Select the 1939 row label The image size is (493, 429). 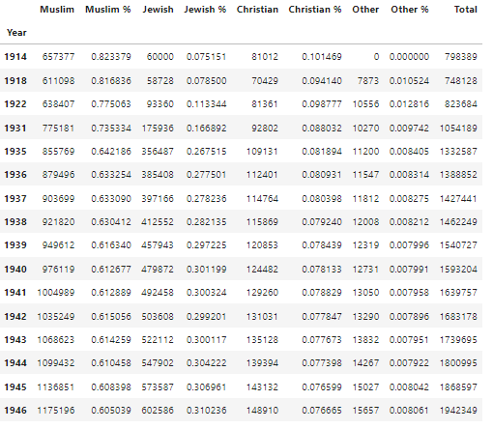point(15,245)
